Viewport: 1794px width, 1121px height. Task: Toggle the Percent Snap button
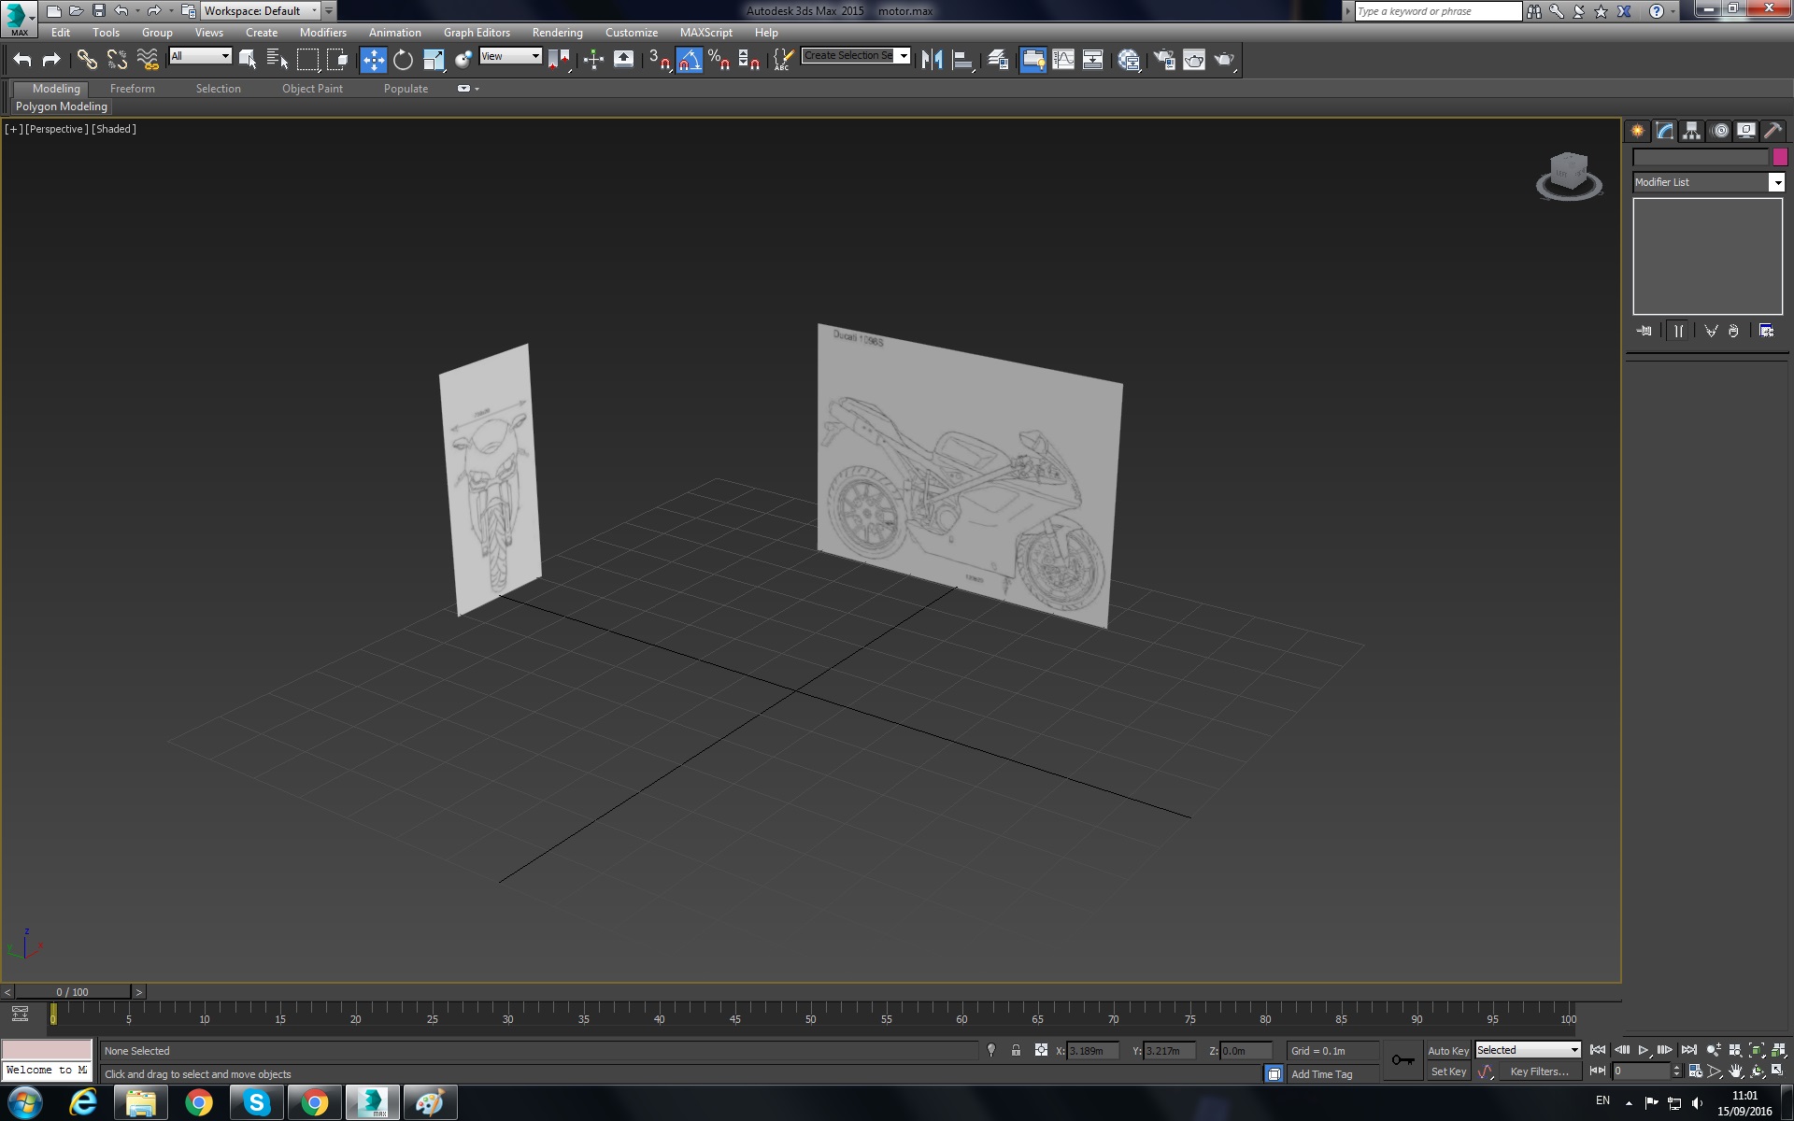719,60
